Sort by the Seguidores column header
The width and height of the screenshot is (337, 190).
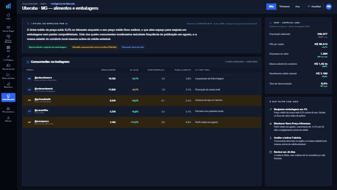click(x=109, y=70)
